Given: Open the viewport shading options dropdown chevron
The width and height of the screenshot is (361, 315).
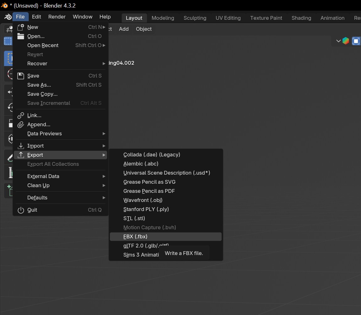Looking at the screenshot, I should click(338, 41).
